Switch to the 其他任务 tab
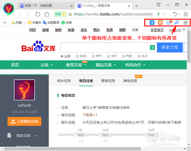Image resolution: width=191 pixels, height=151 pixels. pyautogui.click(x=130, y=81)
